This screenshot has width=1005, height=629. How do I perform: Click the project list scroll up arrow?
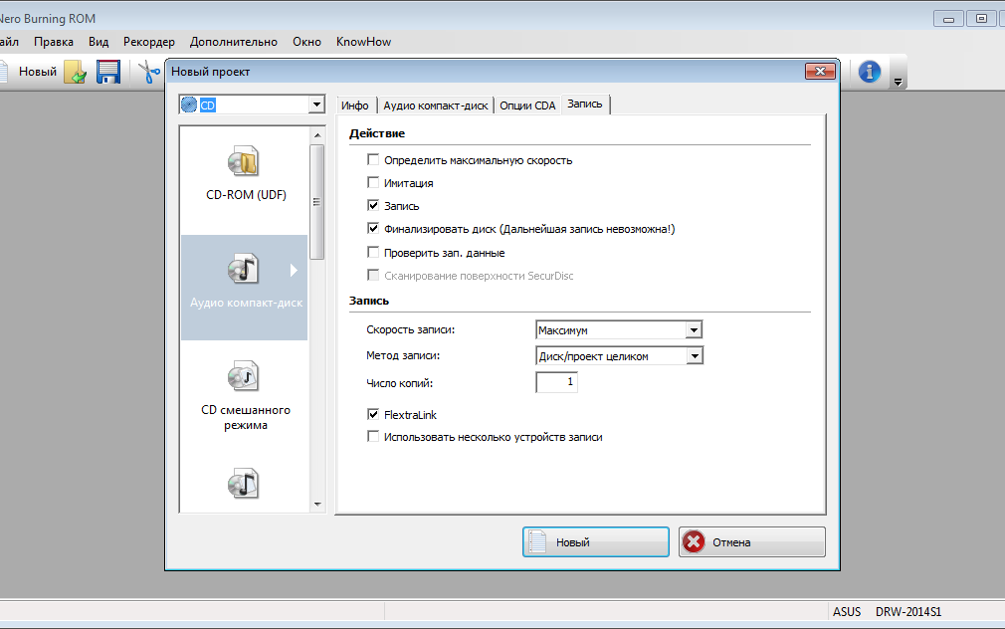(x=317, y=135)
